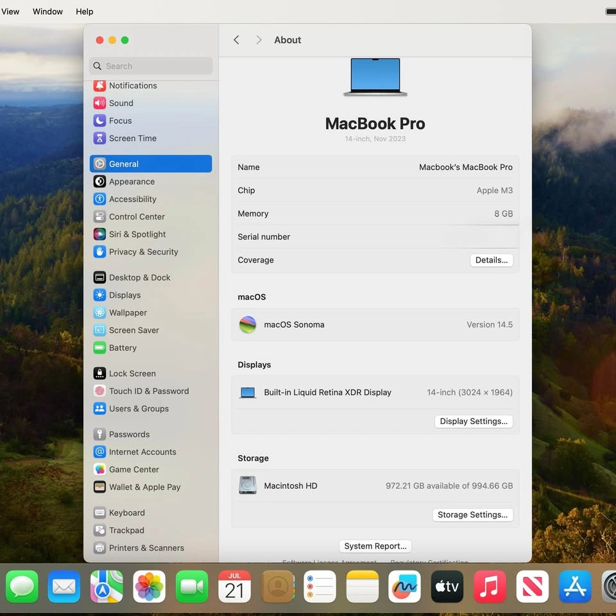Open Calendar from the Dock

235,586
